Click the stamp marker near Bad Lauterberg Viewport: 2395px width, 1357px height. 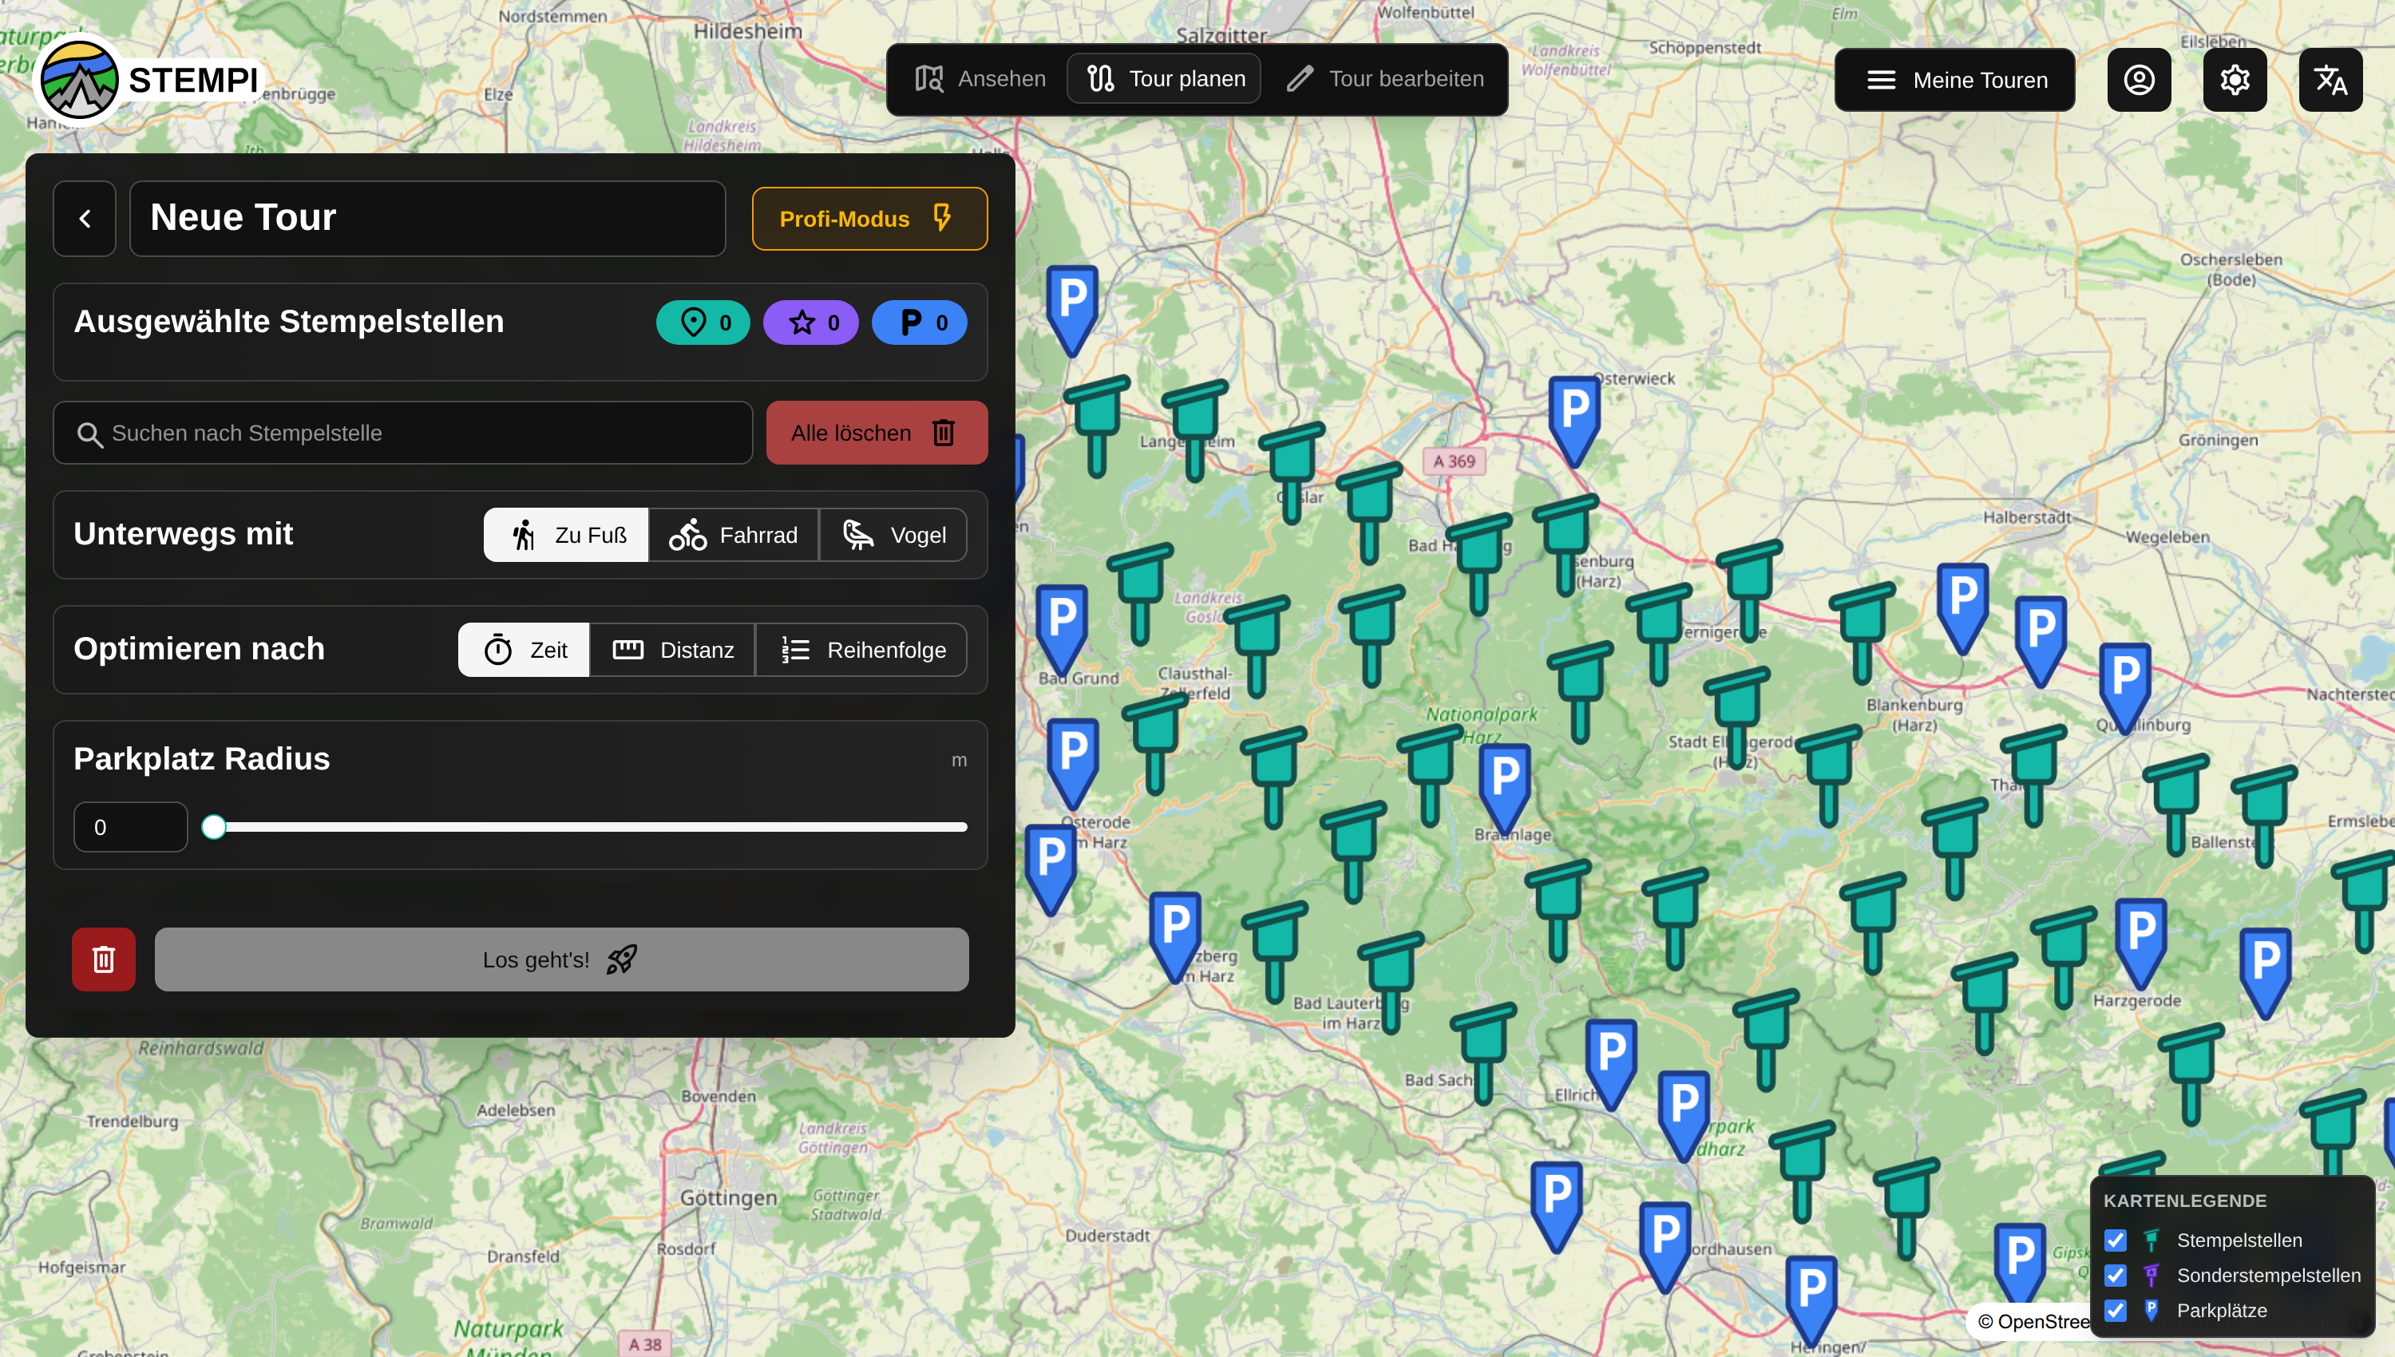tap(1391, 983)
